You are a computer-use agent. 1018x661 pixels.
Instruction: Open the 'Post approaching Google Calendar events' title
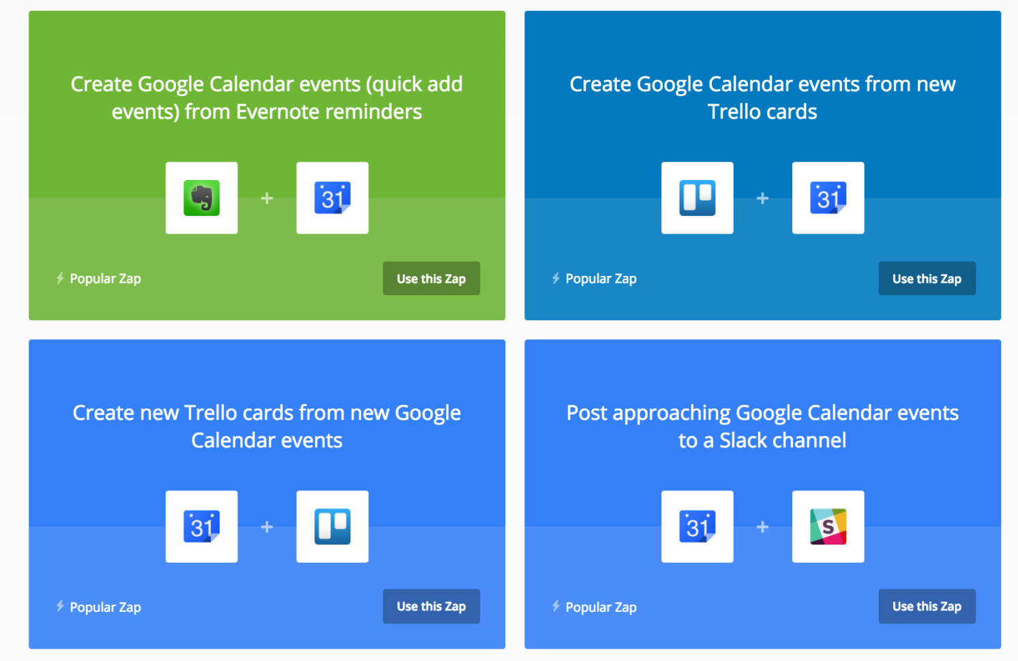(x=762, y=427)
